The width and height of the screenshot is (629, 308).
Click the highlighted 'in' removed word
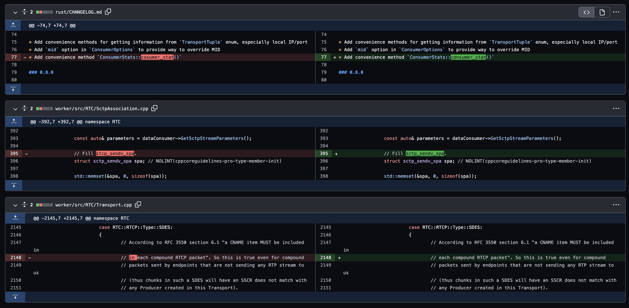click(x=133, y=257)
